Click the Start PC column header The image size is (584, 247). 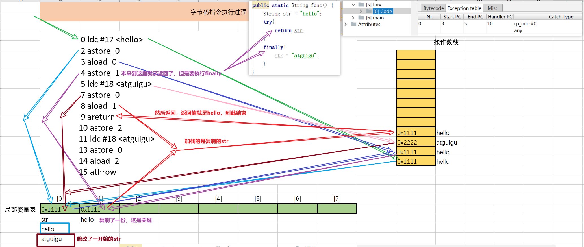pyautogui.click(x=452, y=17)
